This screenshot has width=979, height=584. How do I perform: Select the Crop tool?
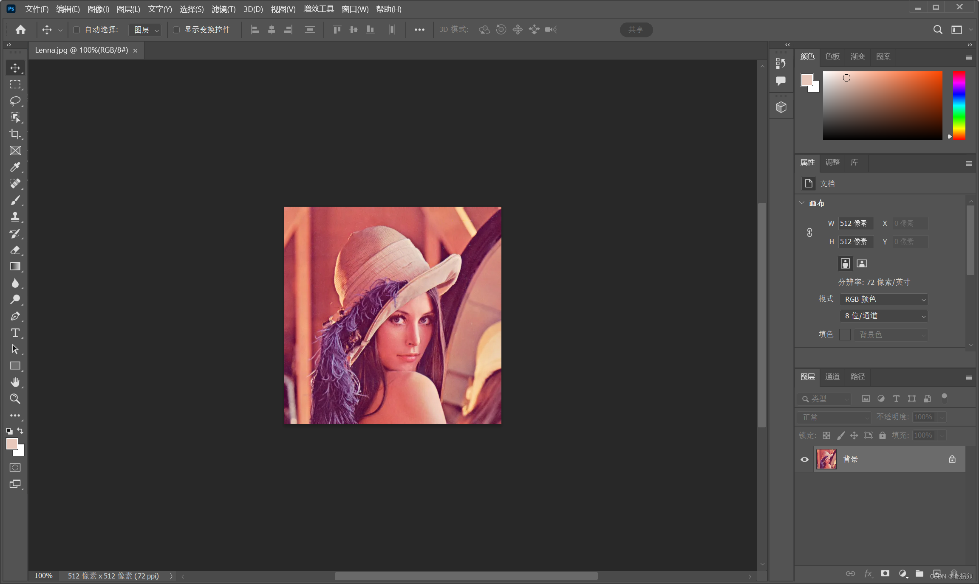[x=15, y=134]
